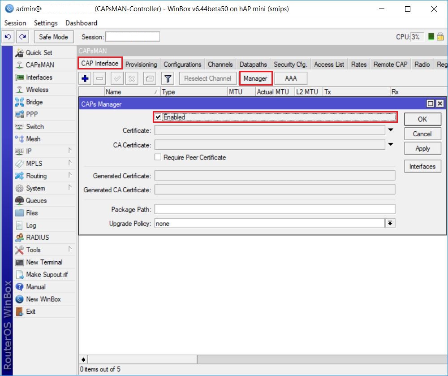Viewport: 448px width, 376px height.
Task: Switch to the Rates tab
Action: pos(358,64)
